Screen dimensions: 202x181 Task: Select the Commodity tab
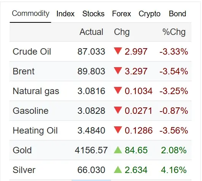coord(30,14)
